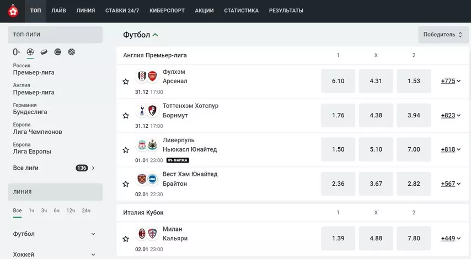This screenshot has height=259, width=471.
Task: Click the Liverpool club crest
Action: point(142,145)
